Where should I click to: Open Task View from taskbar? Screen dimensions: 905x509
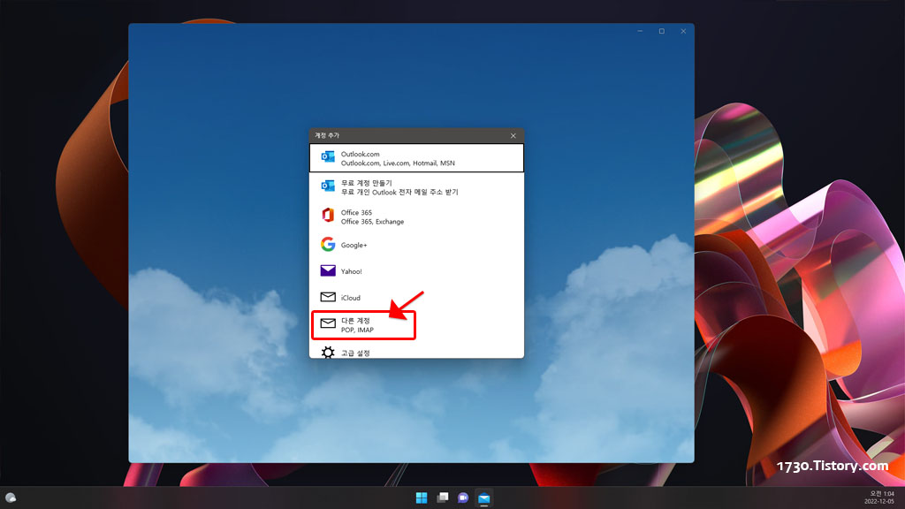[x=443, y=498]
